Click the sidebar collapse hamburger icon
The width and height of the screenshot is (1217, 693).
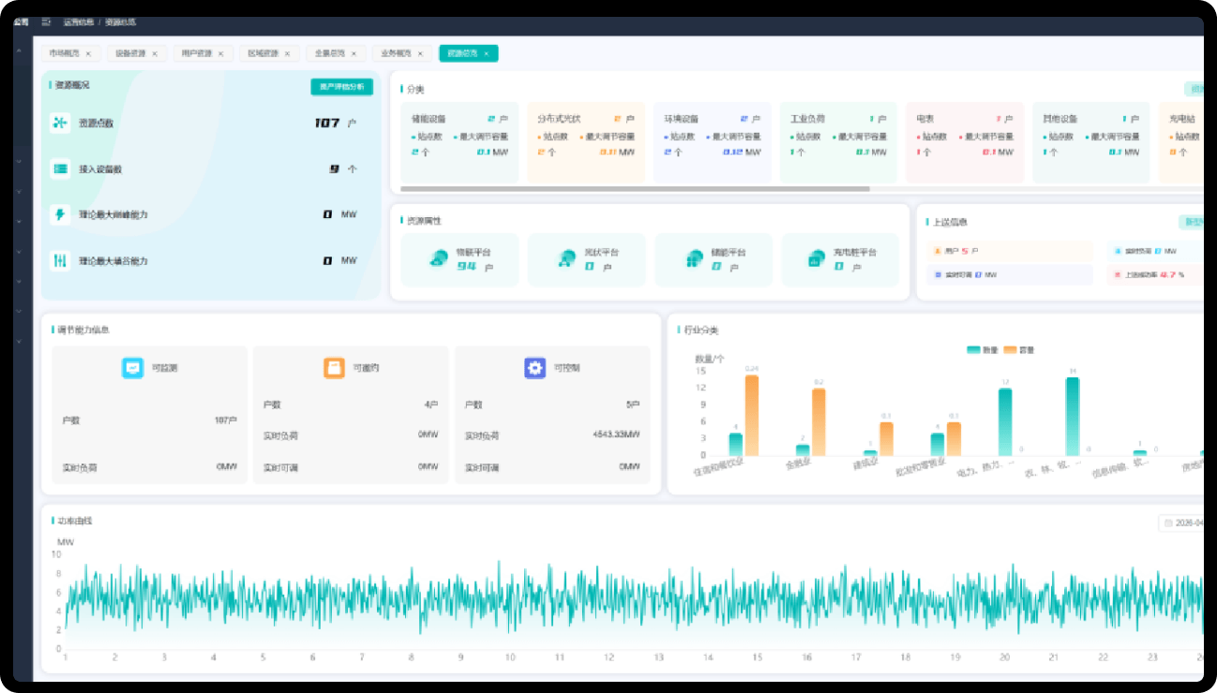pyautogui.click(x=47, y=22)
